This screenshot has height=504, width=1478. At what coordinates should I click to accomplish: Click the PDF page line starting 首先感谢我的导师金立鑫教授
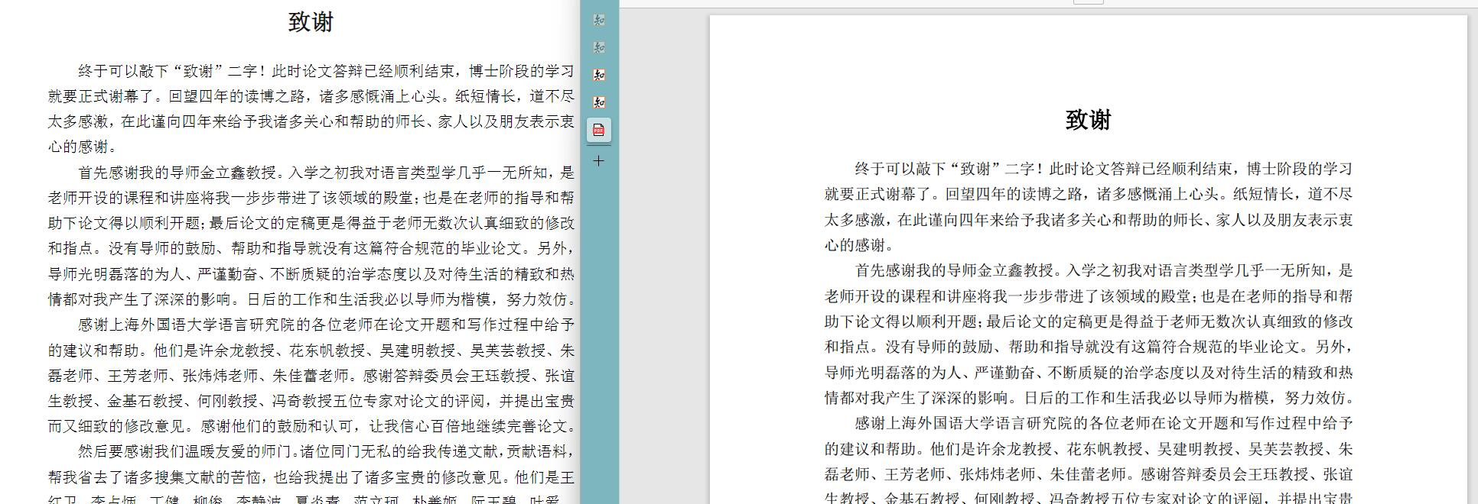click(1104, 270)
